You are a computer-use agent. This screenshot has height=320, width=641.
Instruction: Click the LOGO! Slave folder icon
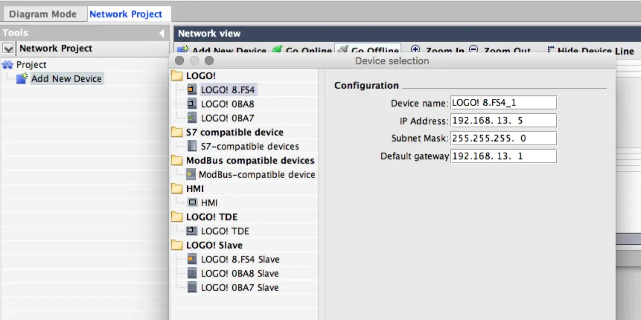pyautogui.click(x=177, y=245)
